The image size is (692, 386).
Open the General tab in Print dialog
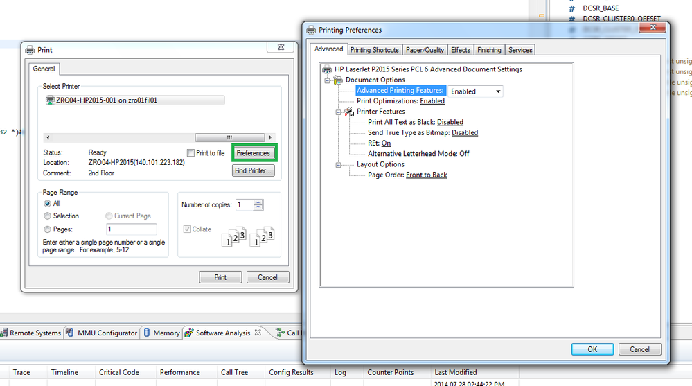click(44, 69)
